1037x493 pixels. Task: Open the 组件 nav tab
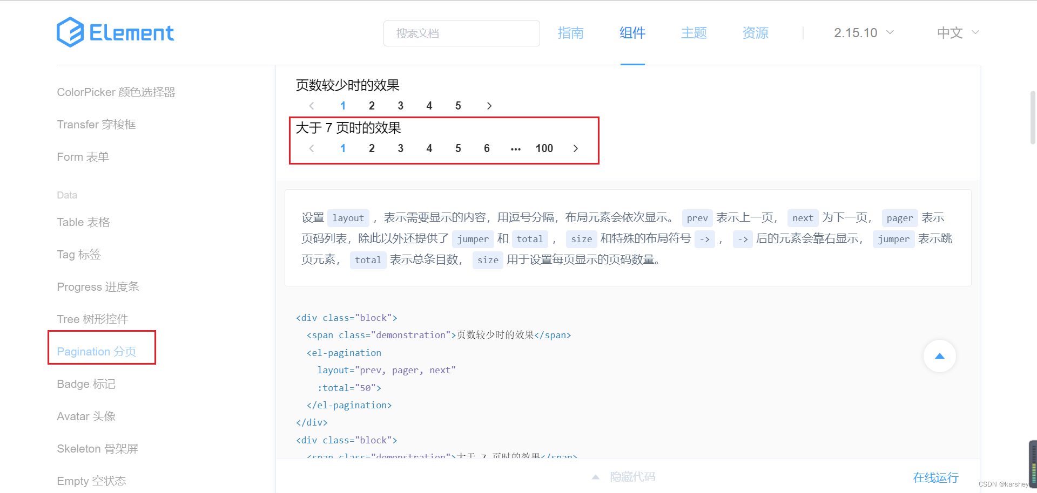[632, 33]
